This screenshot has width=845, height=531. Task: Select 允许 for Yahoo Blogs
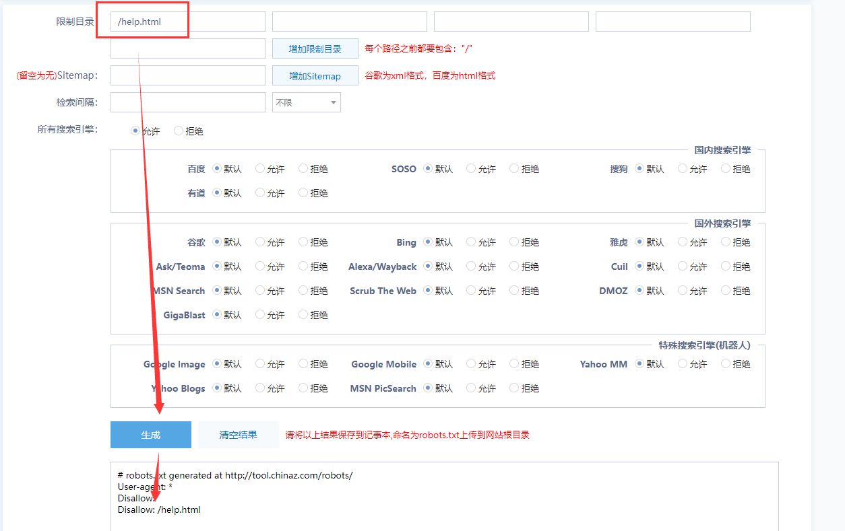[260, 388]
